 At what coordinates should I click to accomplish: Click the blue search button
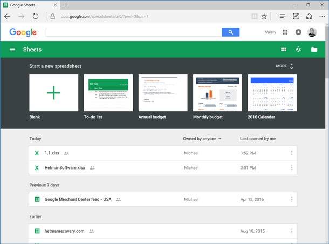pos(231,32)
